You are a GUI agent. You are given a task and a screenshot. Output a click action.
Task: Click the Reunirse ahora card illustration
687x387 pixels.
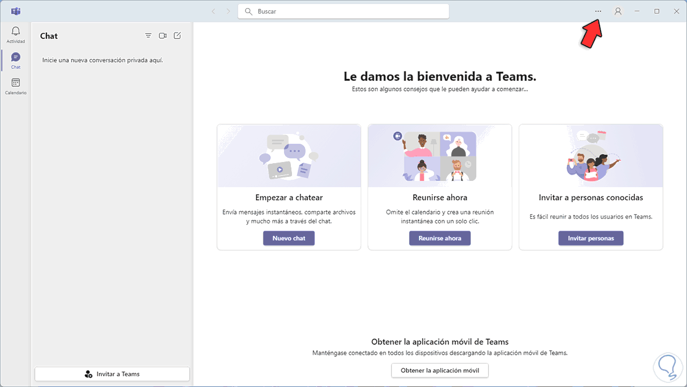pos(440,156)
